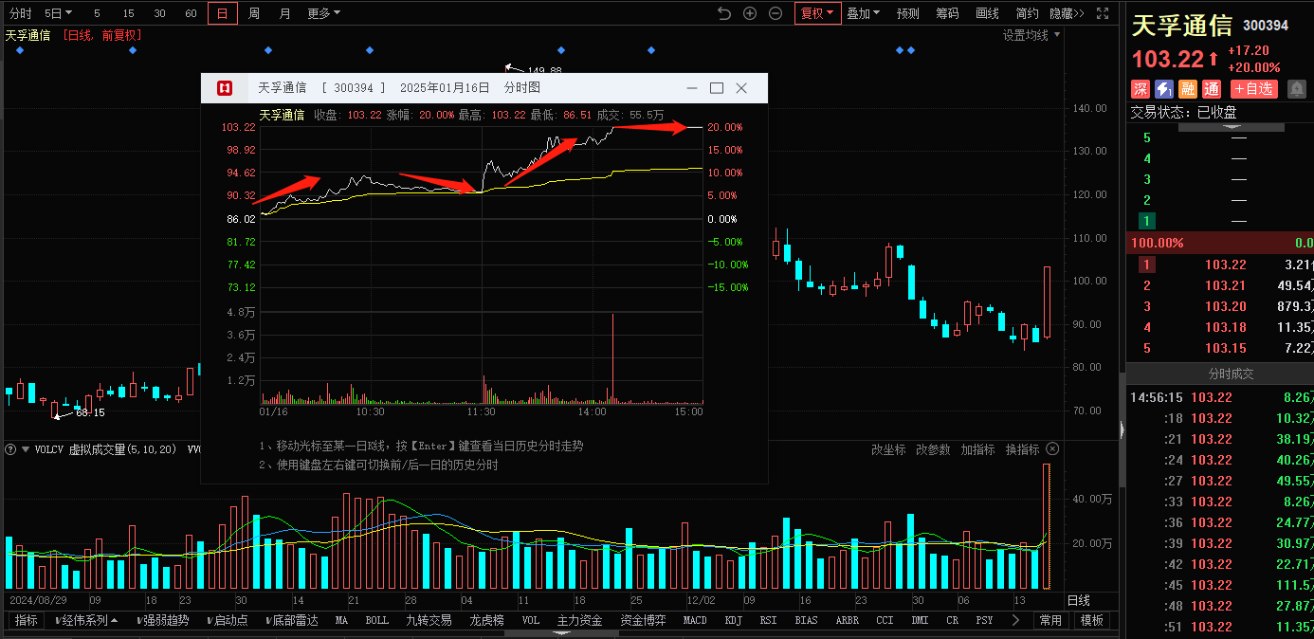Zoom in chart with plus icon
Screen dimensions: 1314x639
click(750, 13)
